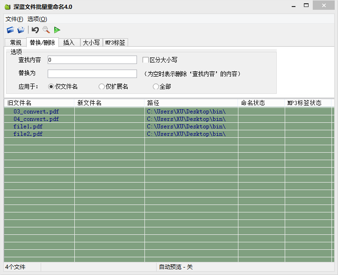Select the 仅扩展名 radio button
The height and width of the screenshot is (275, 338).
point(101,86)
